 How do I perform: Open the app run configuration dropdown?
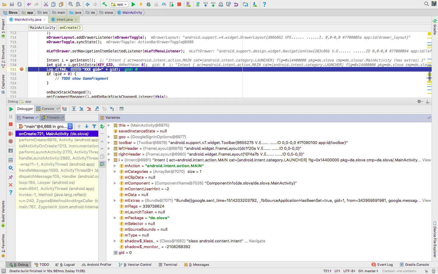click(119, 4)
